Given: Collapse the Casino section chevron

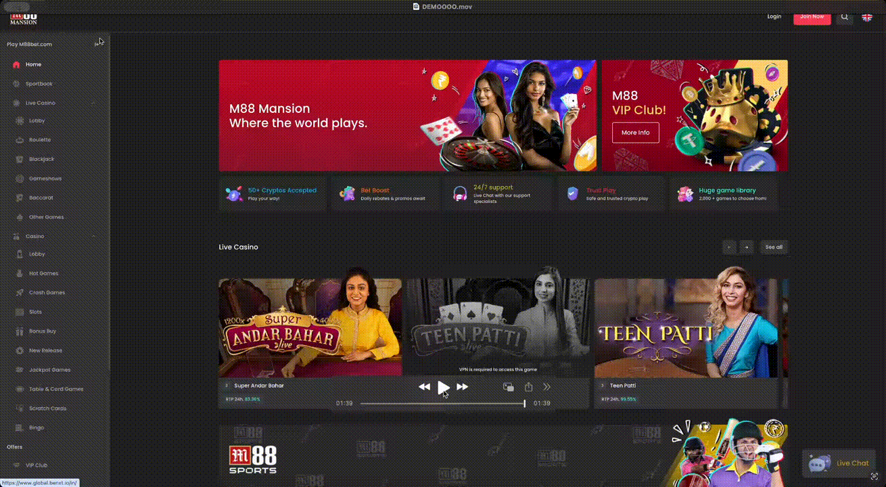Looking at the screenshot, I should pyautogui.click(x=94, y=236).
